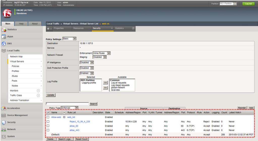Open the IP Intelligence dropdown
The width and height of the screenshot is (258, 141).
(x=87, y=63)
